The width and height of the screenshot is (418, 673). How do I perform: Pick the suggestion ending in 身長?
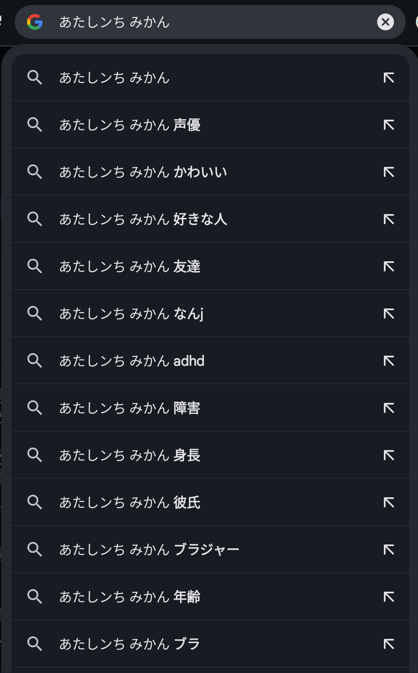(130, 455)
